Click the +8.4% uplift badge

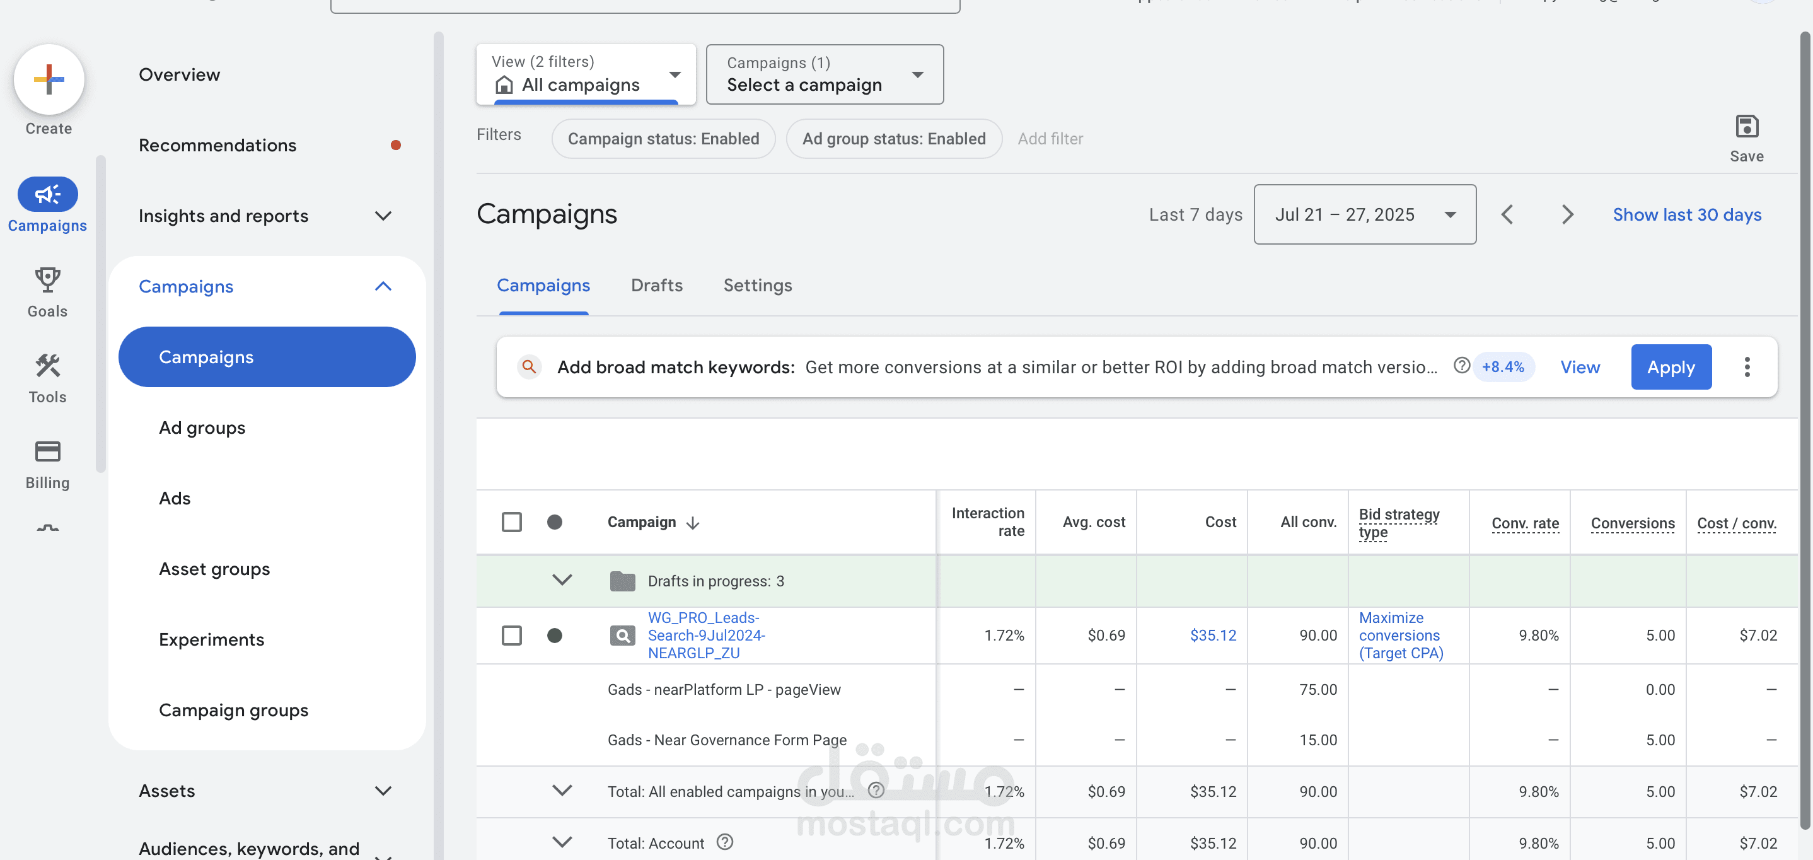(x=1503, y=367)
